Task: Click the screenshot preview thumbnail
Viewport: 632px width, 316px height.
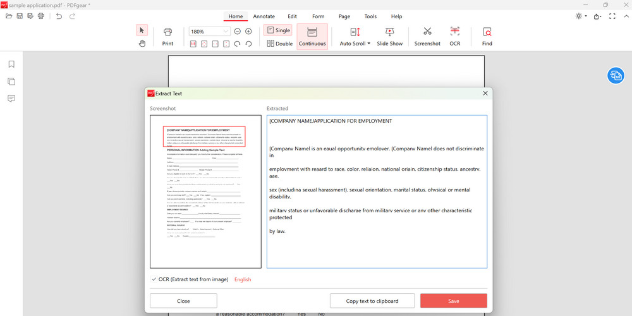Action: (x=205, y=191)
